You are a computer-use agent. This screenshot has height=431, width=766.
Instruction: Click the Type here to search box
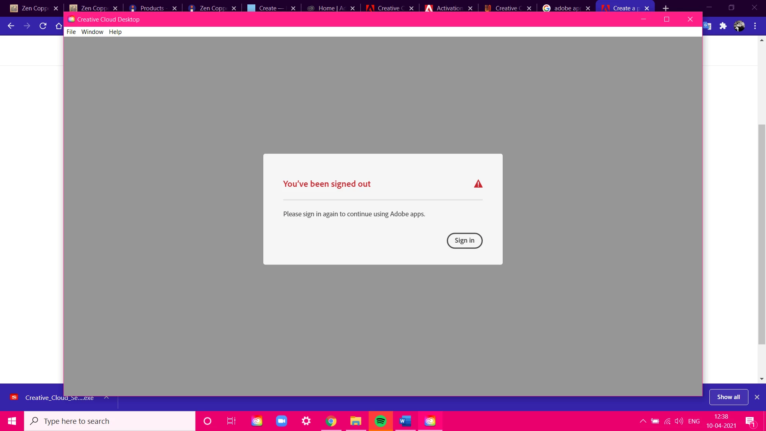110,421
